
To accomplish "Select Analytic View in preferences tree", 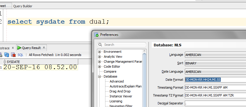I will click(113, 57).
